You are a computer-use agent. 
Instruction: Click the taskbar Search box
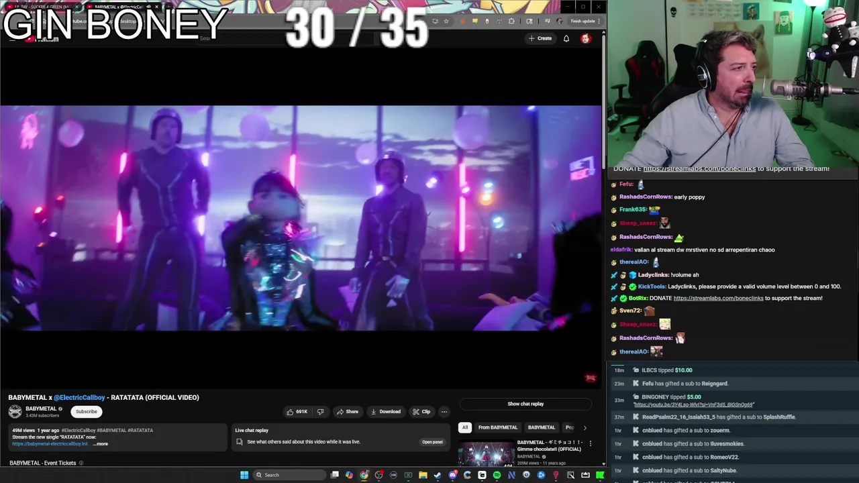click(x=289, y=475)
